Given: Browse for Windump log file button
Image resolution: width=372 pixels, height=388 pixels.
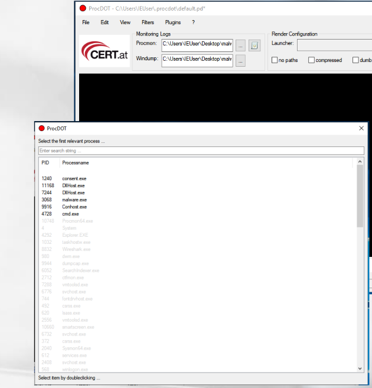Looking at the screenshot, I should point(240,61).
